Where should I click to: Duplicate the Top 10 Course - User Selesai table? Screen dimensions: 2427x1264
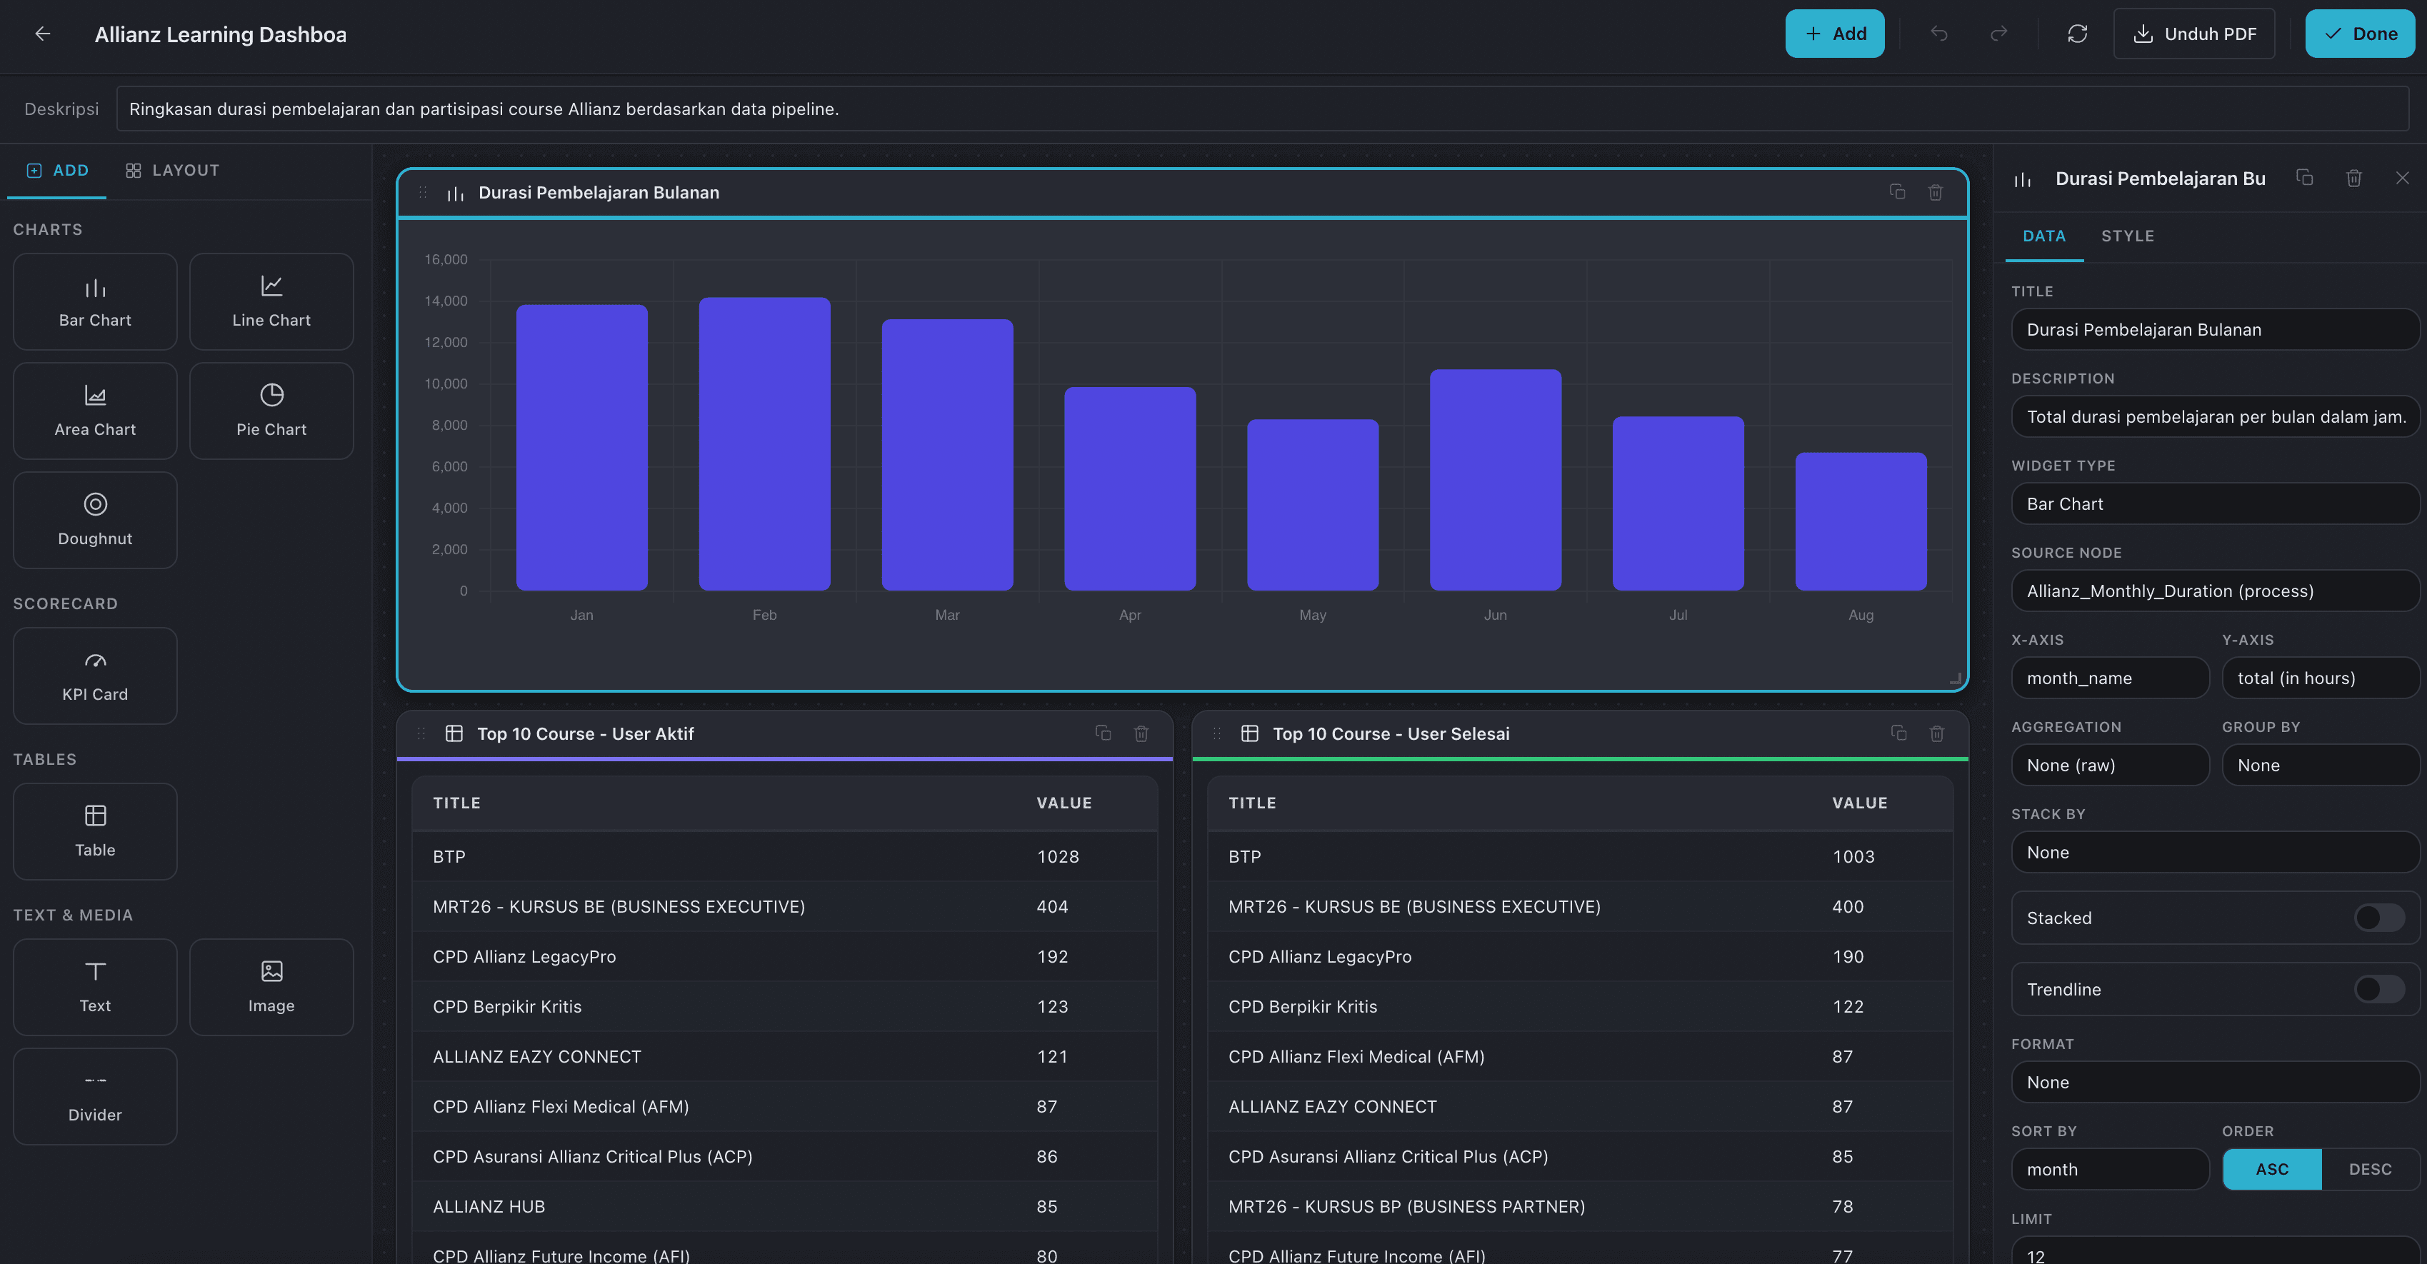coord(1898,733)
